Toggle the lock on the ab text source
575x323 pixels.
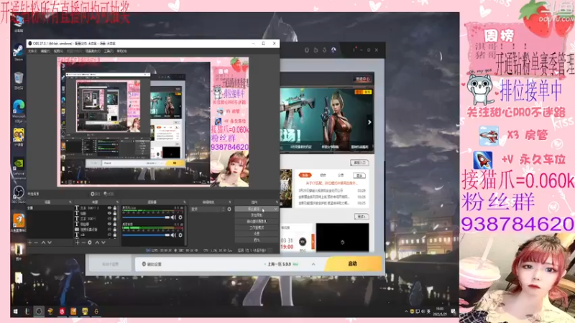point(115,235)
